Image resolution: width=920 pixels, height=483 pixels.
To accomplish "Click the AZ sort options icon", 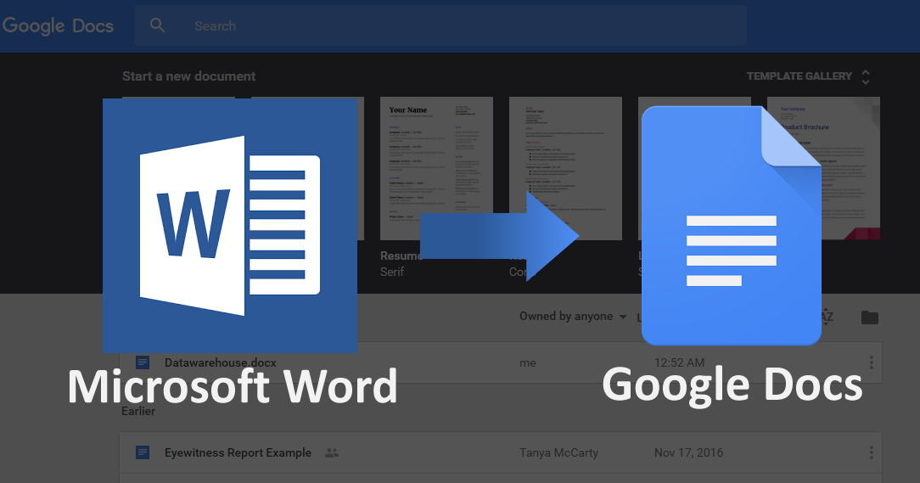I will [827, 317].
